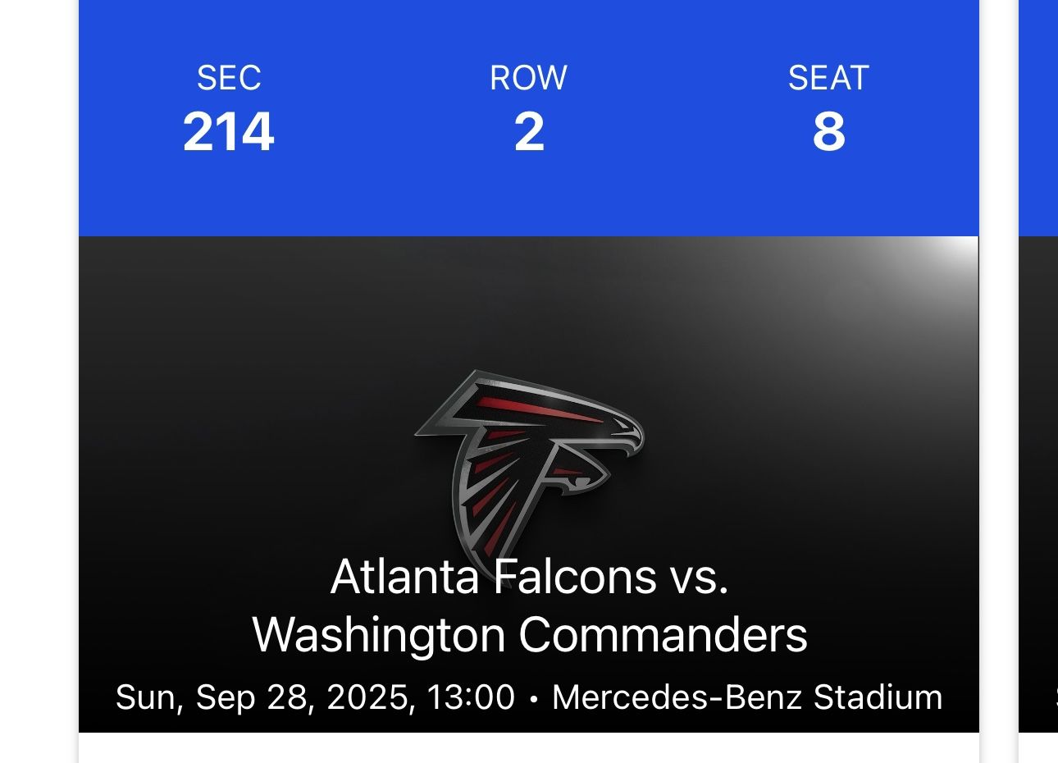Click the white area below the ticket image
This screenshot has height=763, width=1058.
529,748
